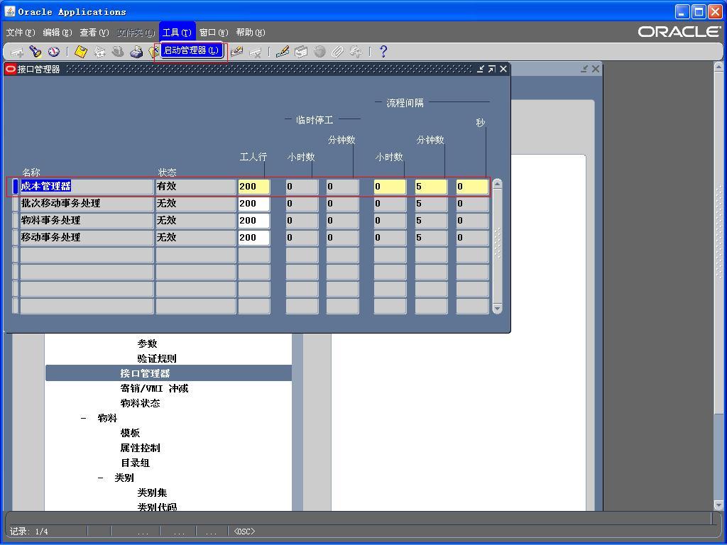Image resolution: width=727 pixels, height=545 pixels.
Task: Click the Next Step toolbar icon
Action: coord(99,51)
